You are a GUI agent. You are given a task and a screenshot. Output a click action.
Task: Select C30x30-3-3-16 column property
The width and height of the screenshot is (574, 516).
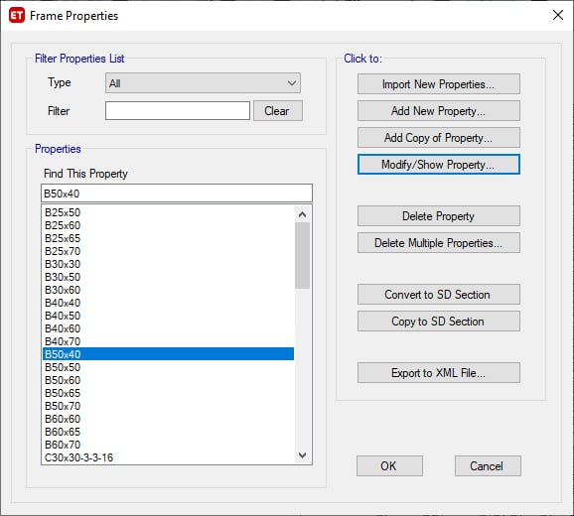[x=168, y=457]
